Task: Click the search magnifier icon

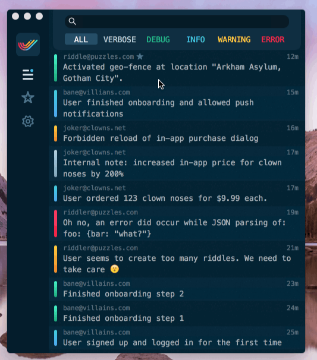Action: [x=72, y=21]
